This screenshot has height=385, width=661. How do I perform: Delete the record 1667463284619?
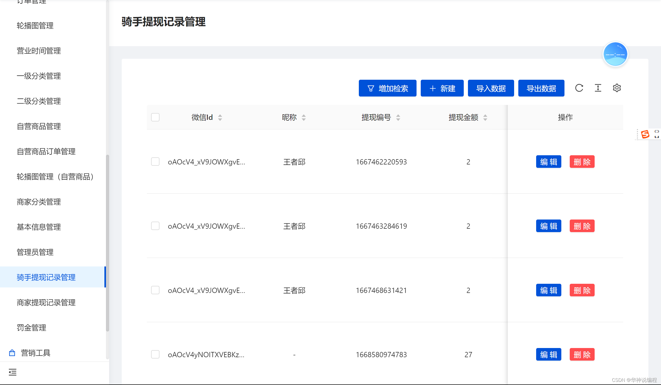tap(582, 226)
